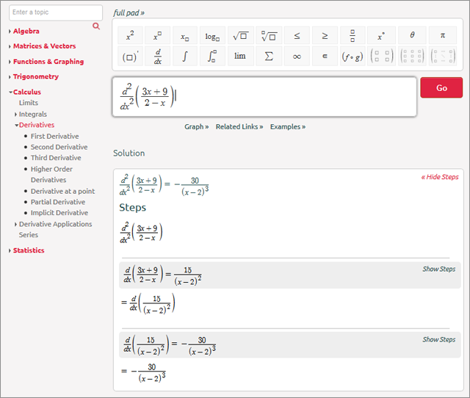Open the full pad link
470x398 pixels.
(x=129, y=13)
